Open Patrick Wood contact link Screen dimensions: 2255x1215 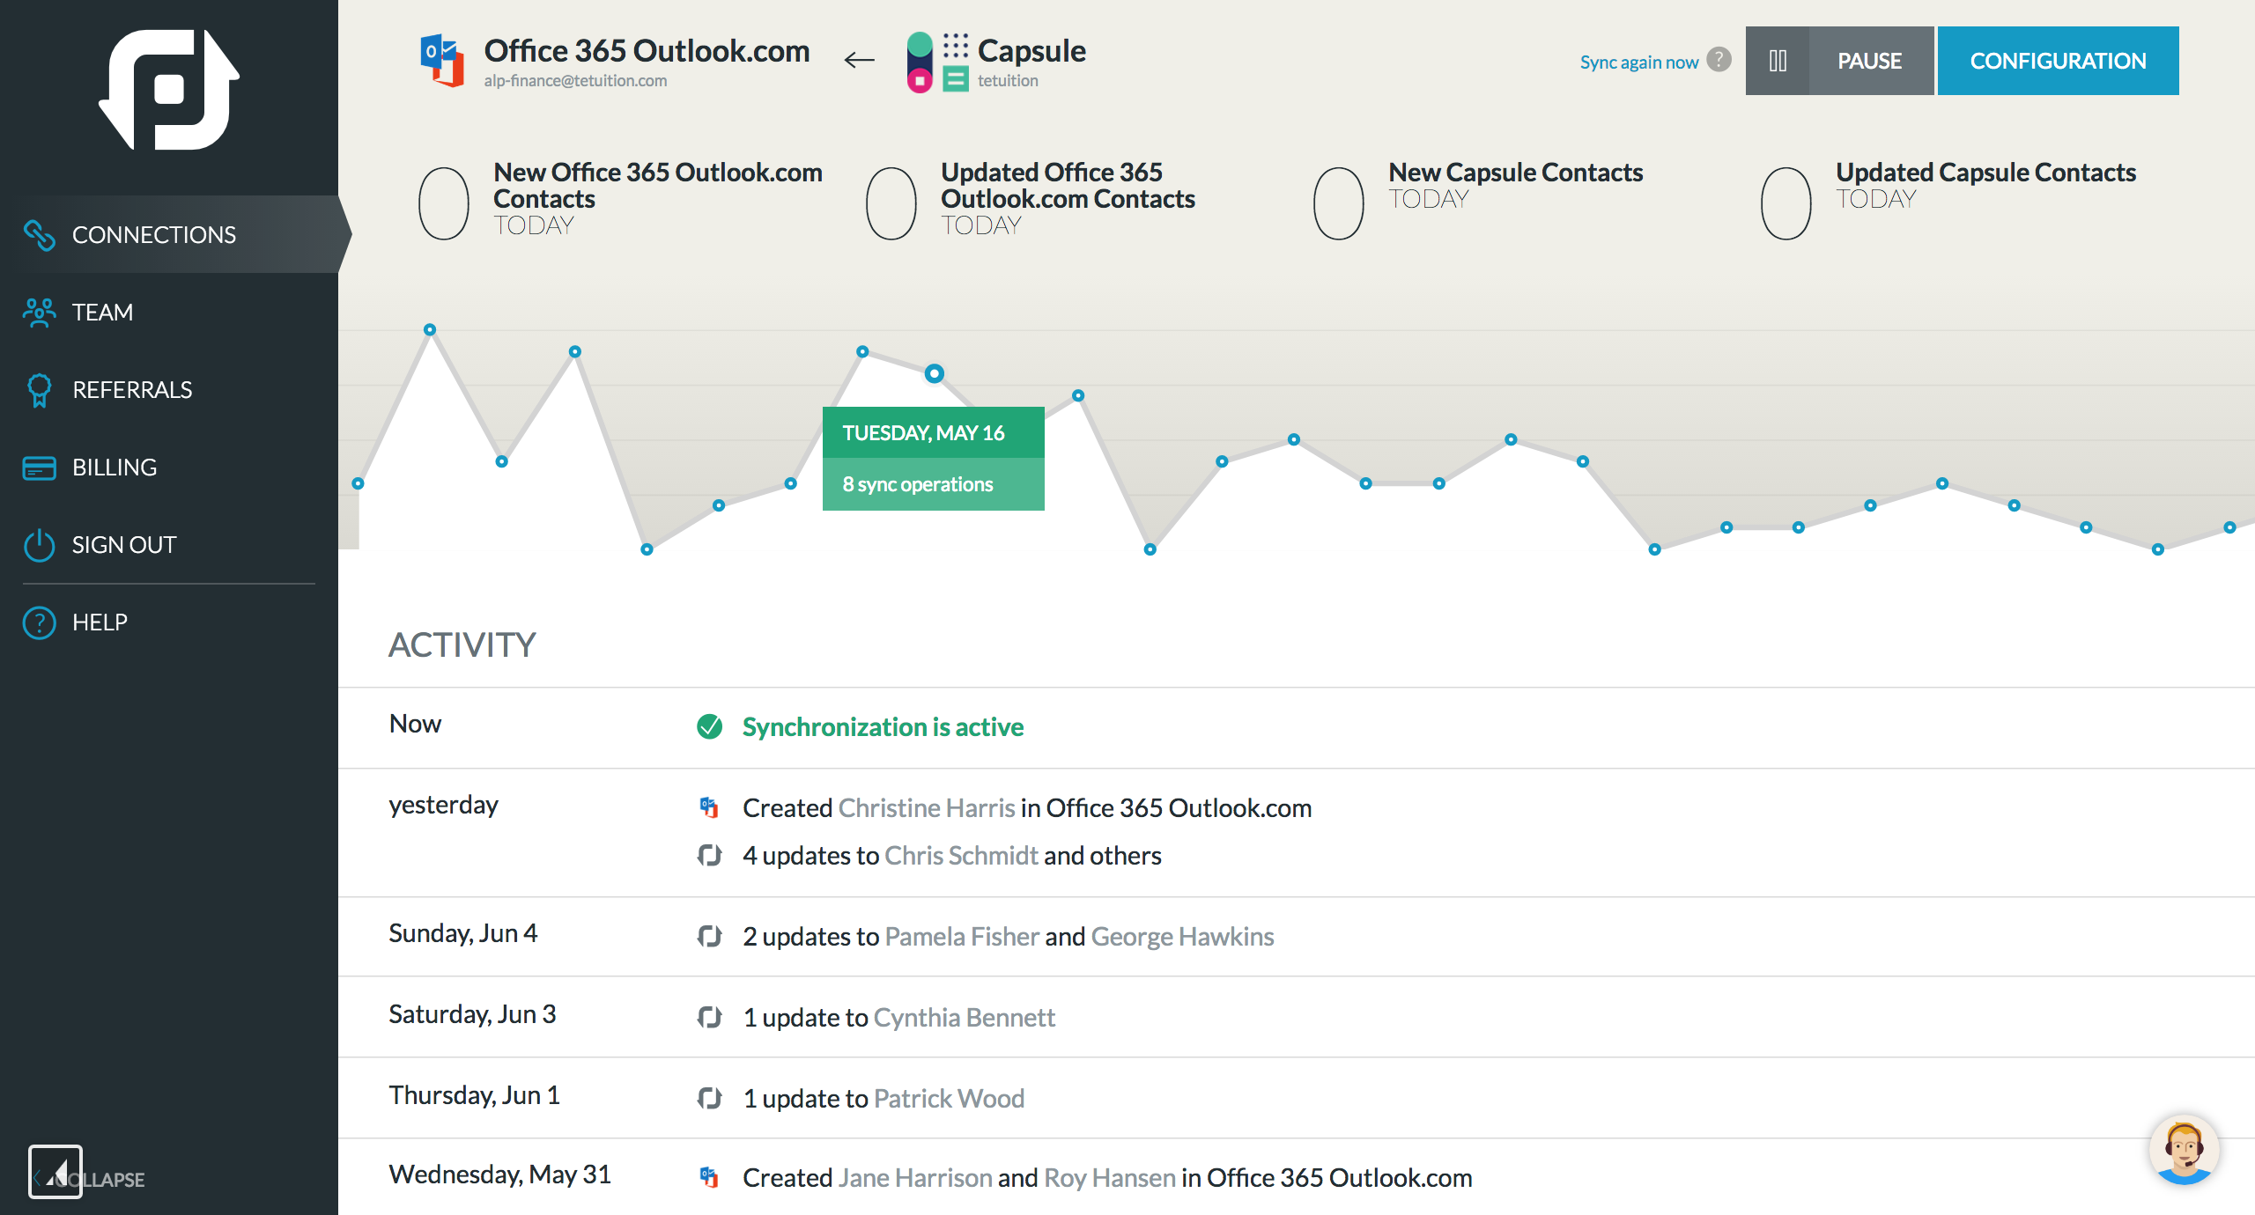click(x=949, y=1098)
